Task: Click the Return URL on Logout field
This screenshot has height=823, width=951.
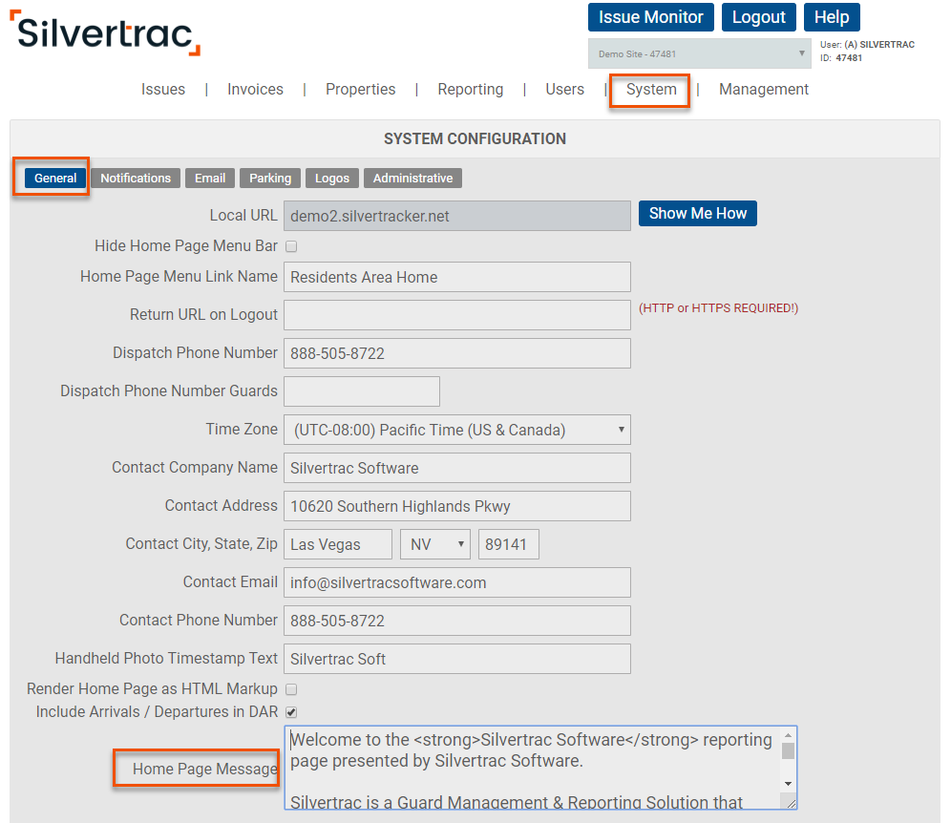Action: (x=457, y=315)
